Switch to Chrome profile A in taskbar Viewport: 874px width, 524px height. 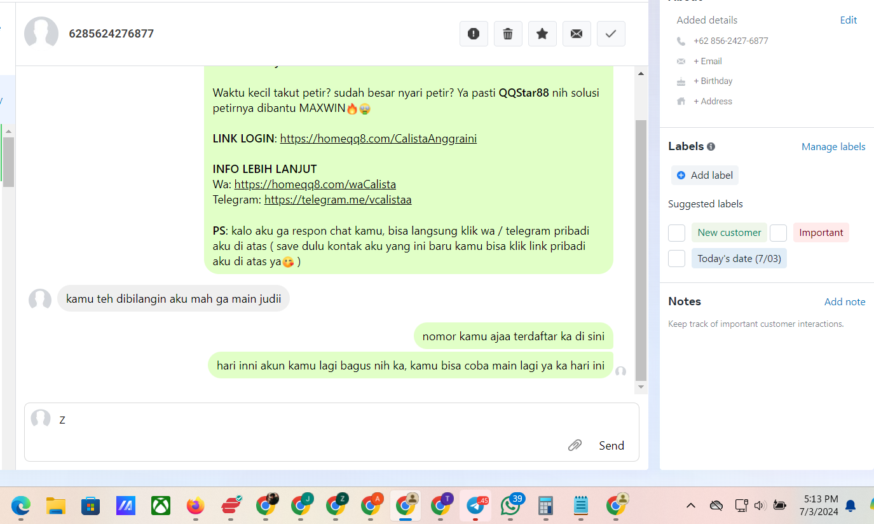pos(371,506)
